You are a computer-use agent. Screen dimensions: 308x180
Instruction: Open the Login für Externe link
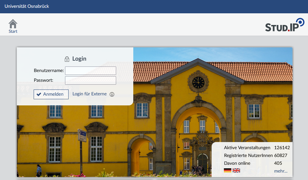pos(90,94)
